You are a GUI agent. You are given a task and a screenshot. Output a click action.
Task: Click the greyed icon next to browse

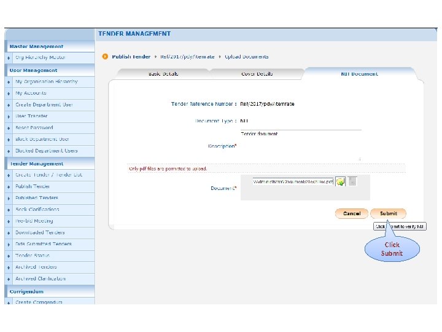click(x=352, y=181)
